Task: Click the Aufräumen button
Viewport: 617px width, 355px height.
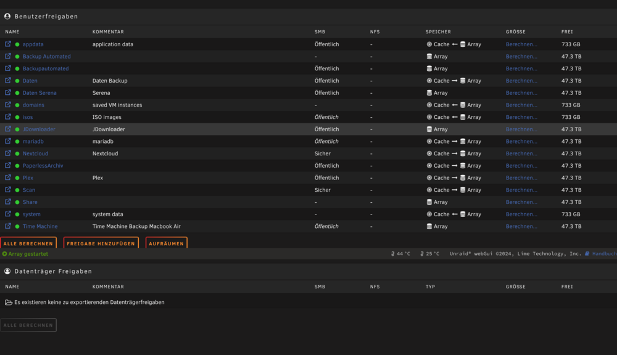Action: 167,243
